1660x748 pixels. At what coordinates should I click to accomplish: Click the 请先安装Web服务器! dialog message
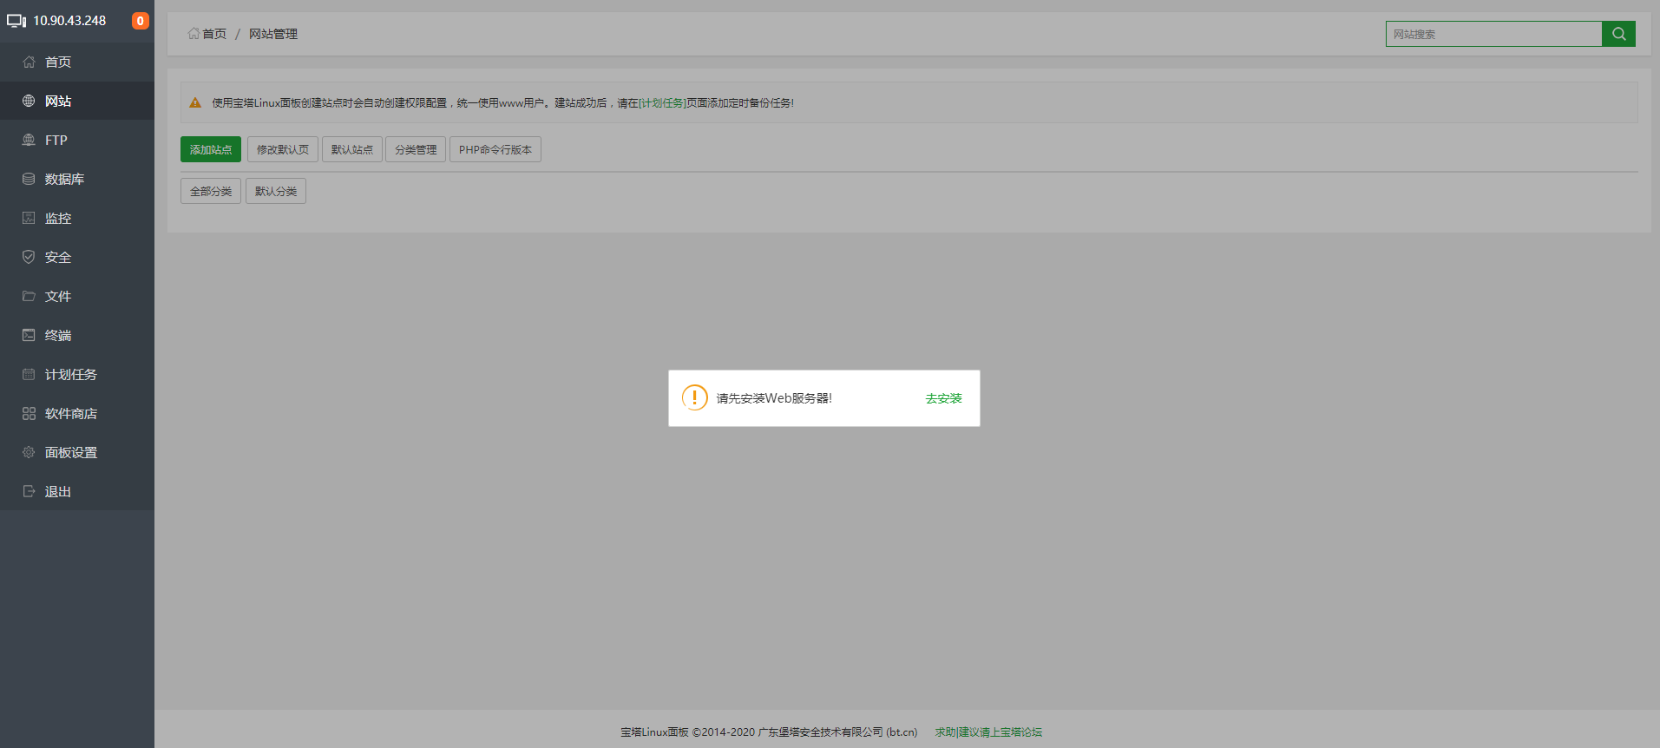click(x=774, y=398)
